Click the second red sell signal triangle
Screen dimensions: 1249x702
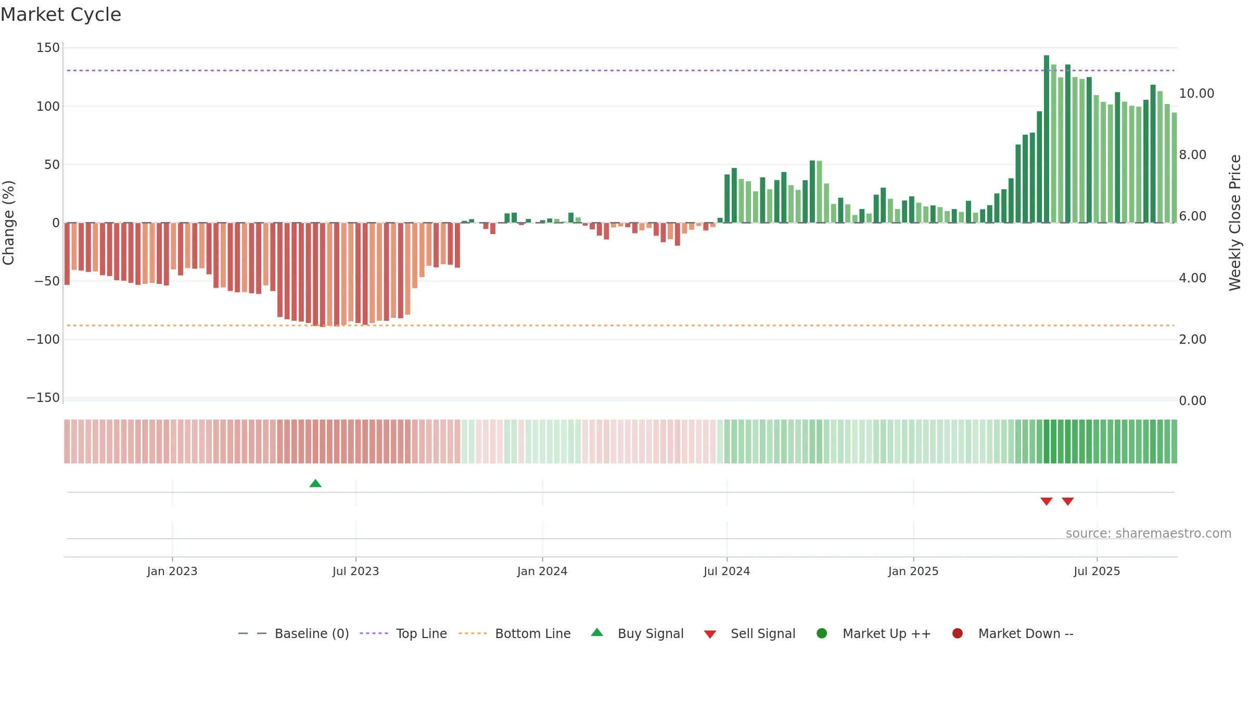click(1068, 501)
